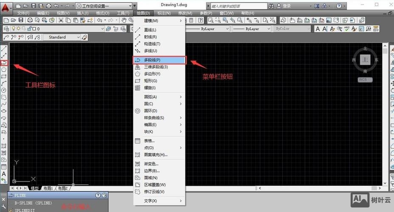Click the Rectangle tool in left toolbar
The width and height of the screenshot is (394, 212).
(4, 77)
